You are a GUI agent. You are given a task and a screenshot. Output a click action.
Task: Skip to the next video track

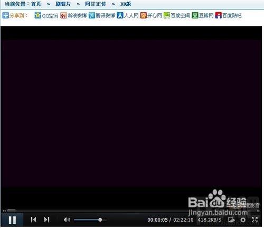click(x=46, y=220)
